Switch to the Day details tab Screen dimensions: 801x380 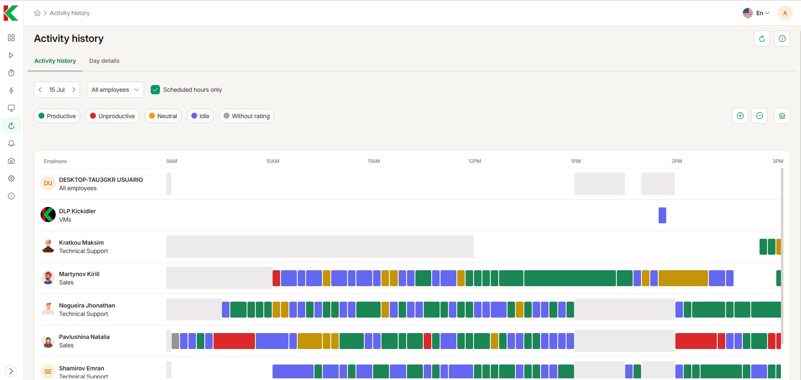click(104, 61)
